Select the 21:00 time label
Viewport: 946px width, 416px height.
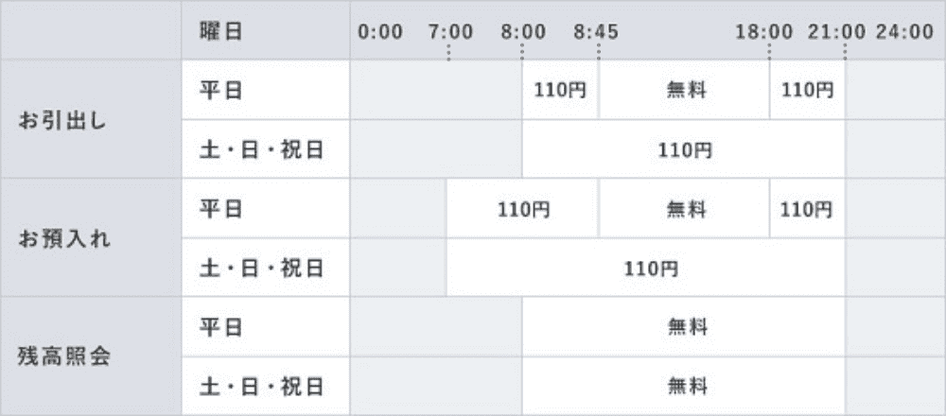click(837, 32)
